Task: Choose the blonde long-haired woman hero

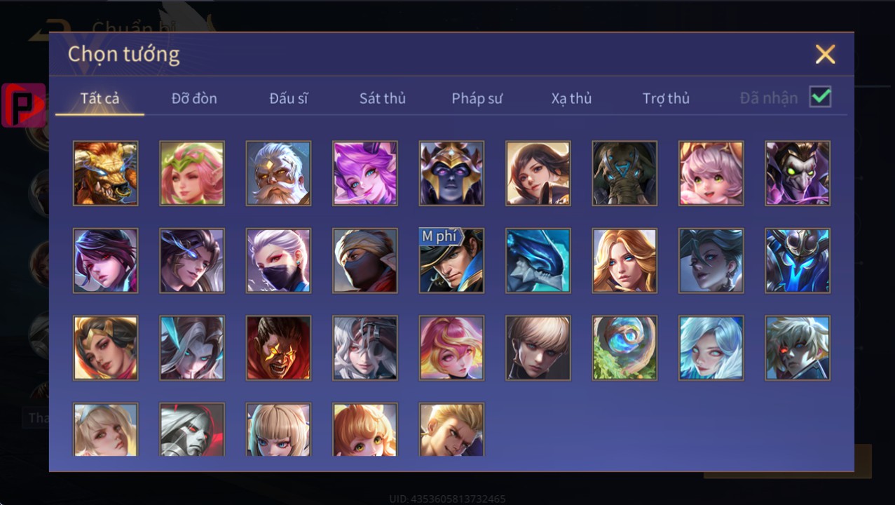Action: [x=624, y=260]
